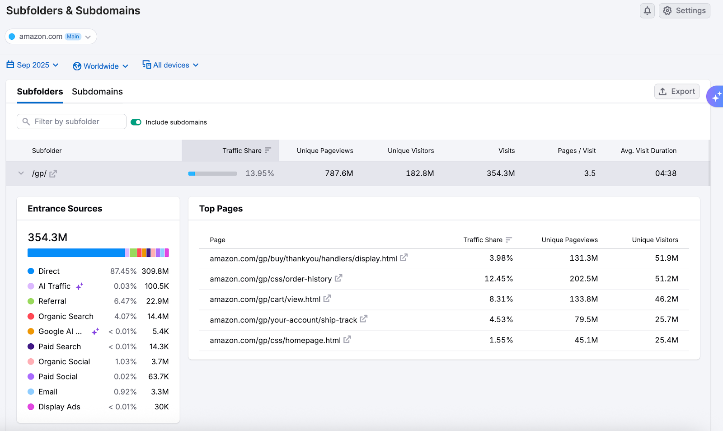Open the All devices dropdown
The height and width of the screenshot is (431, 723).
196,65
